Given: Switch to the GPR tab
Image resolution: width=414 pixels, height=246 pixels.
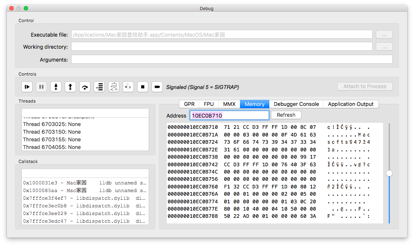Looking at the screenshot, I should point(189,104).
